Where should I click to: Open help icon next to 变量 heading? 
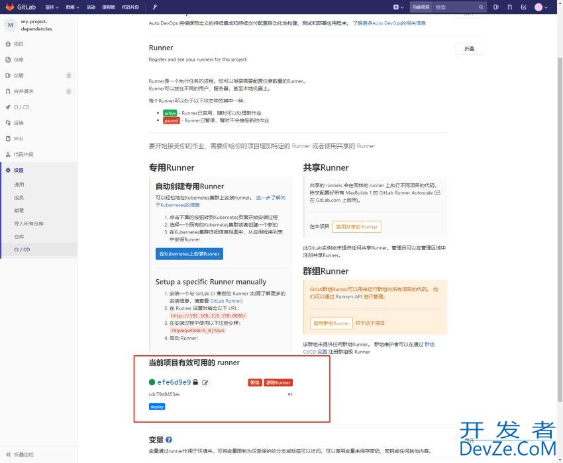coord(169,439)
